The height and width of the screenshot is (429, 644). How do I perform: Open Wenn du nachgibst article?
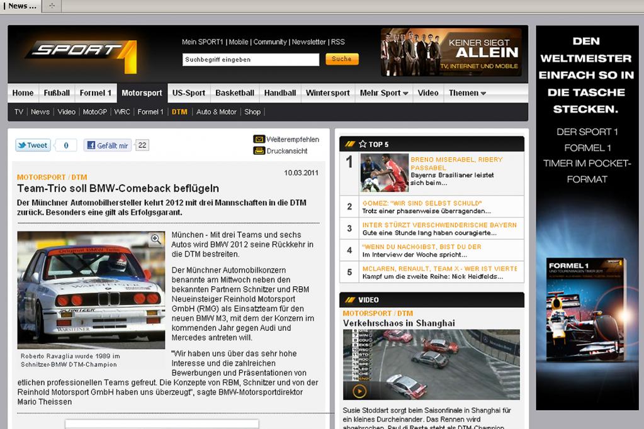422,247
